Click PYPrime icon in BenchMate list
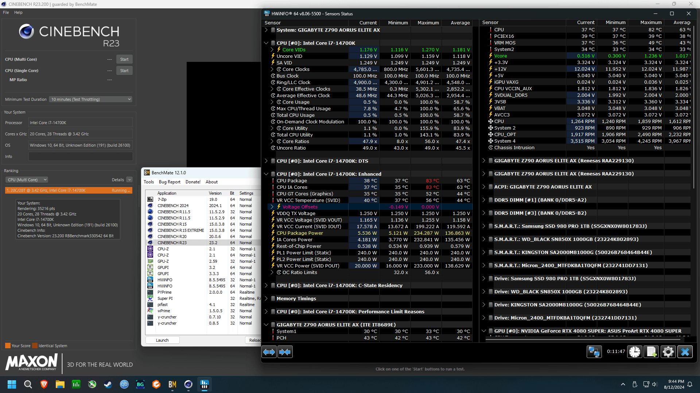Image resolution: width=700 pixels, height=393 pixels. (x=150, y=292)
